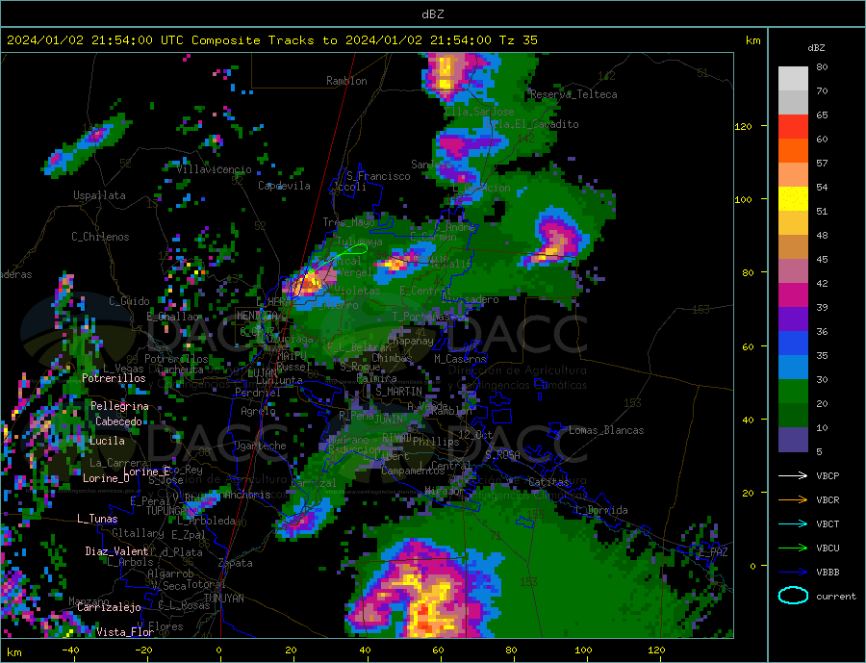The height and width of the screenshot is (663, 866).
Task: Click the TUNUYAN place label
Action: tap(224, 599)
